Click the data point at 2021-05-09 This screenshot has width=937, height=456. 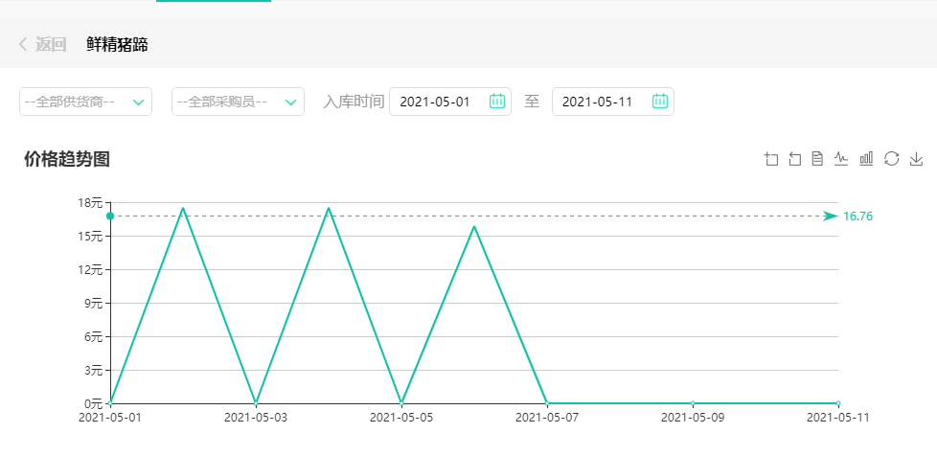pyautogui.click(x=693, y=402)
